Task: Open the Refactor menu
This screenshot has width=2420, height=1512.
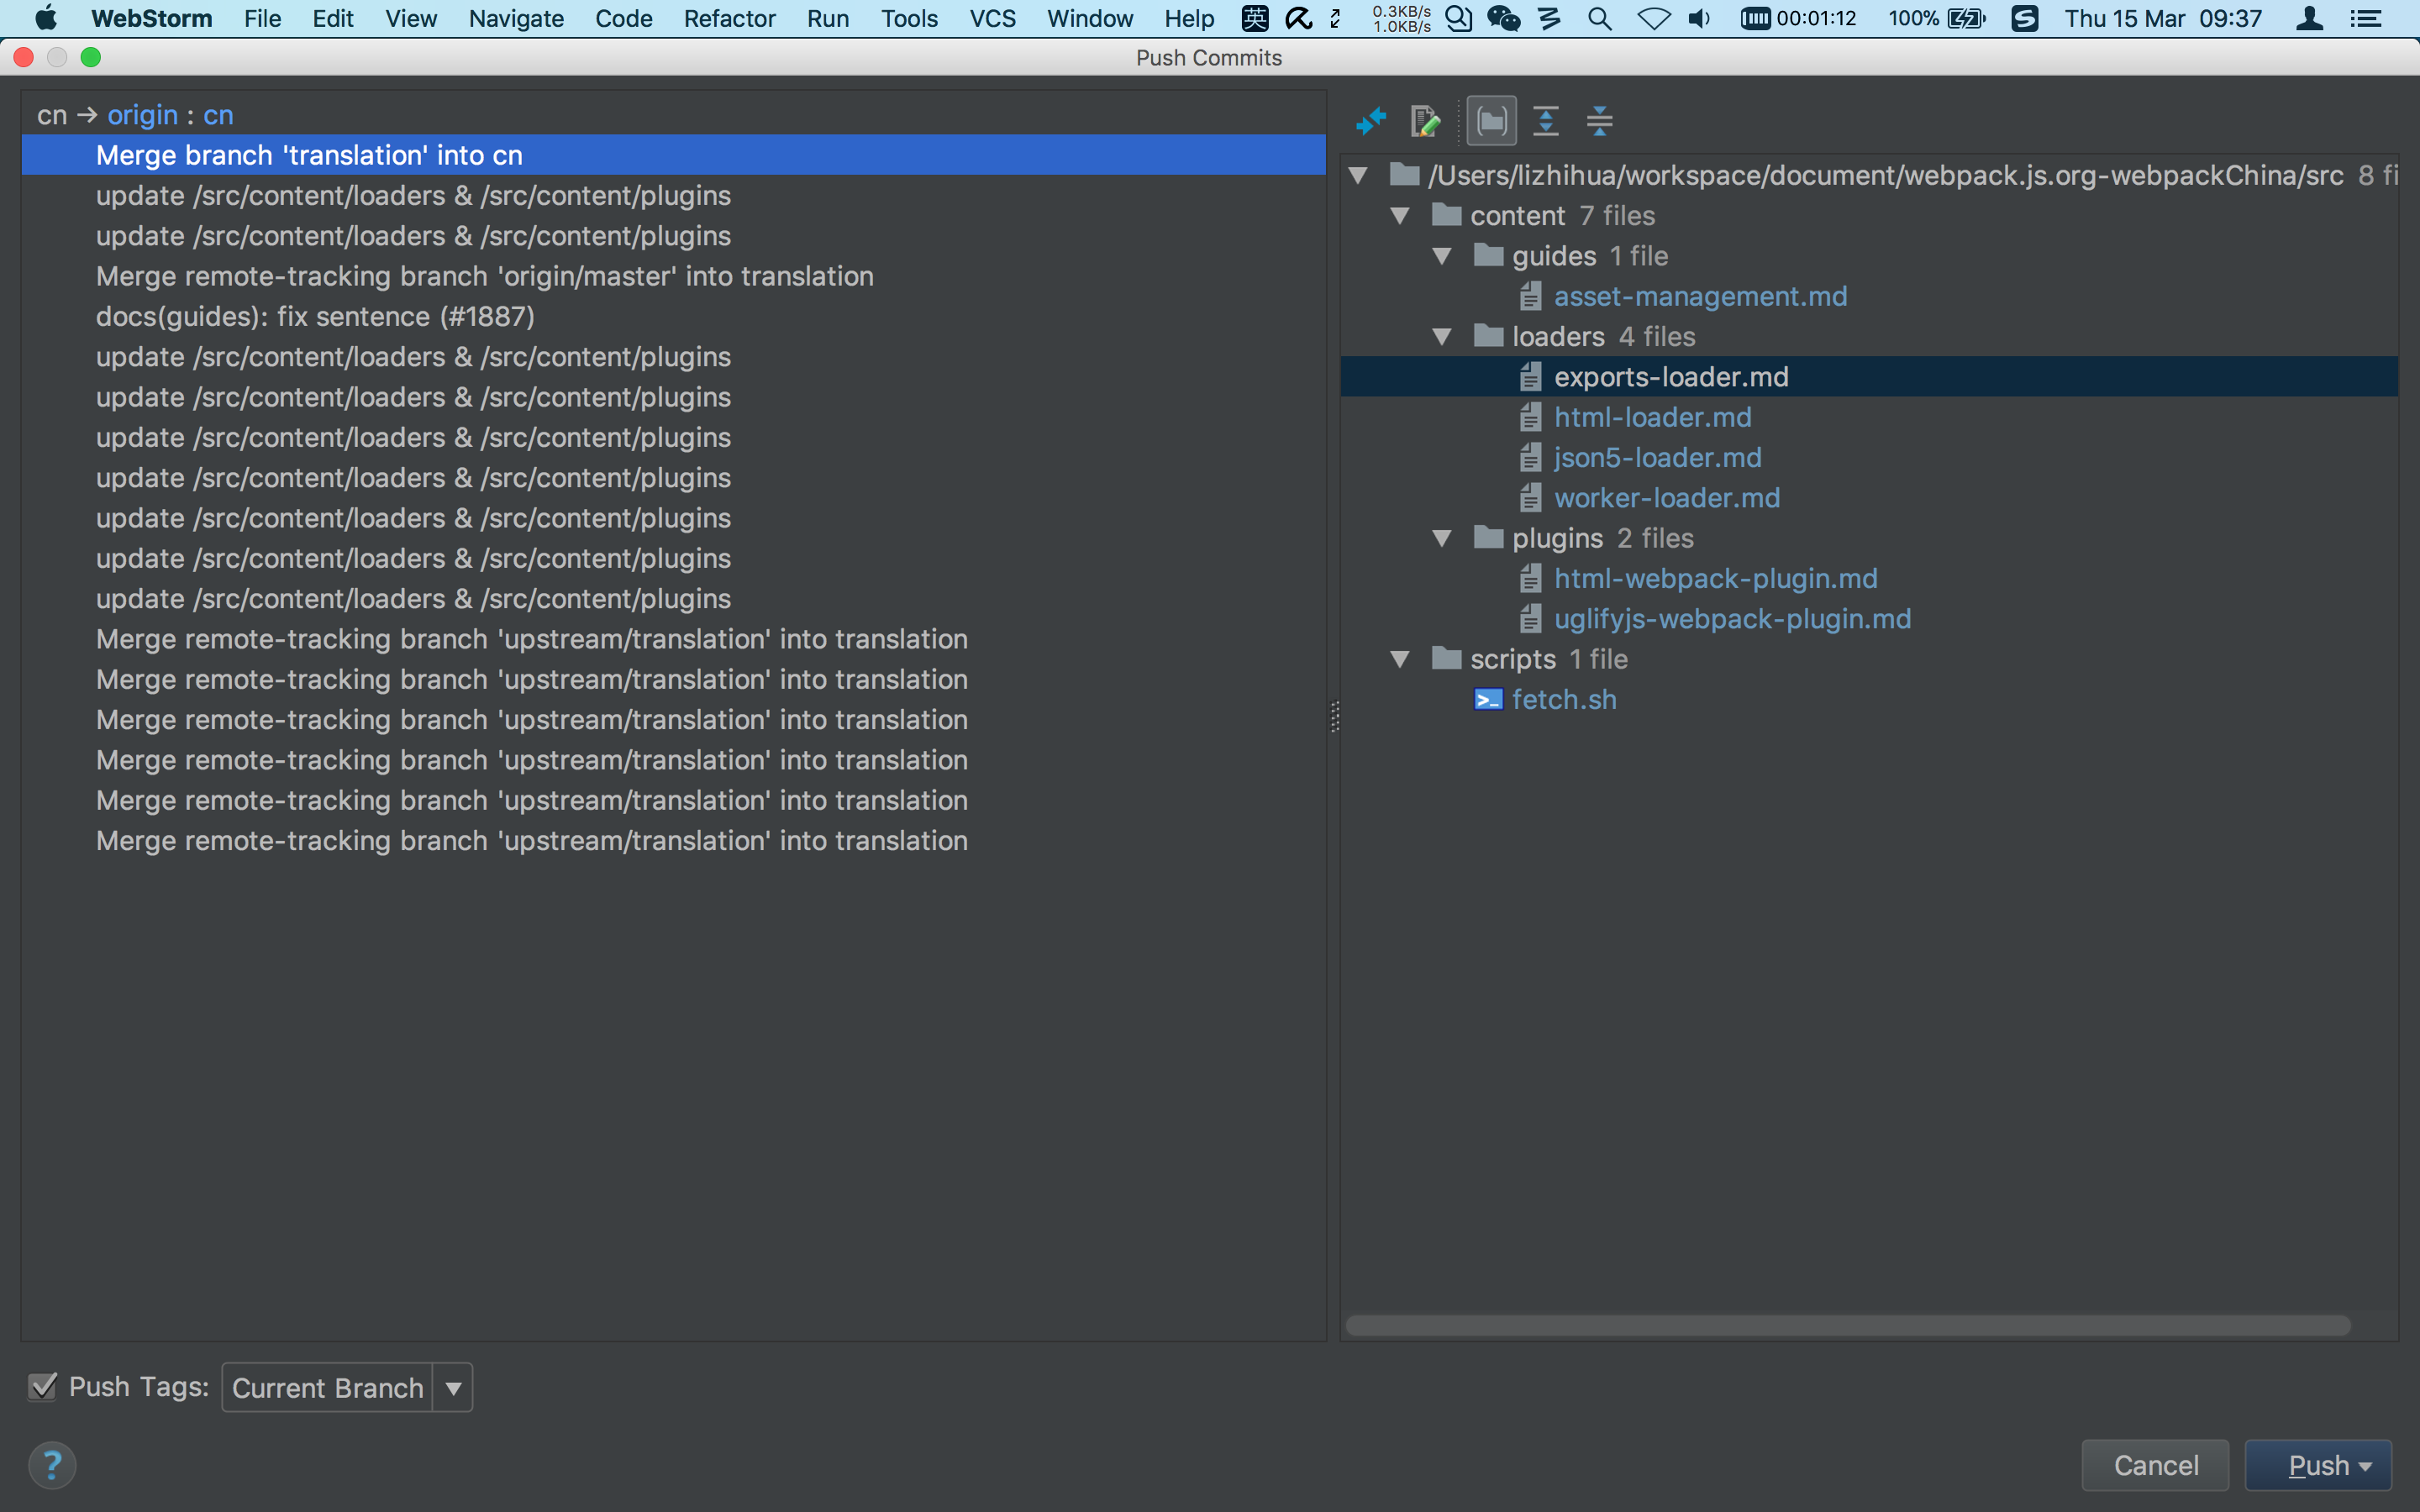Action: click(x=728, y=18)
